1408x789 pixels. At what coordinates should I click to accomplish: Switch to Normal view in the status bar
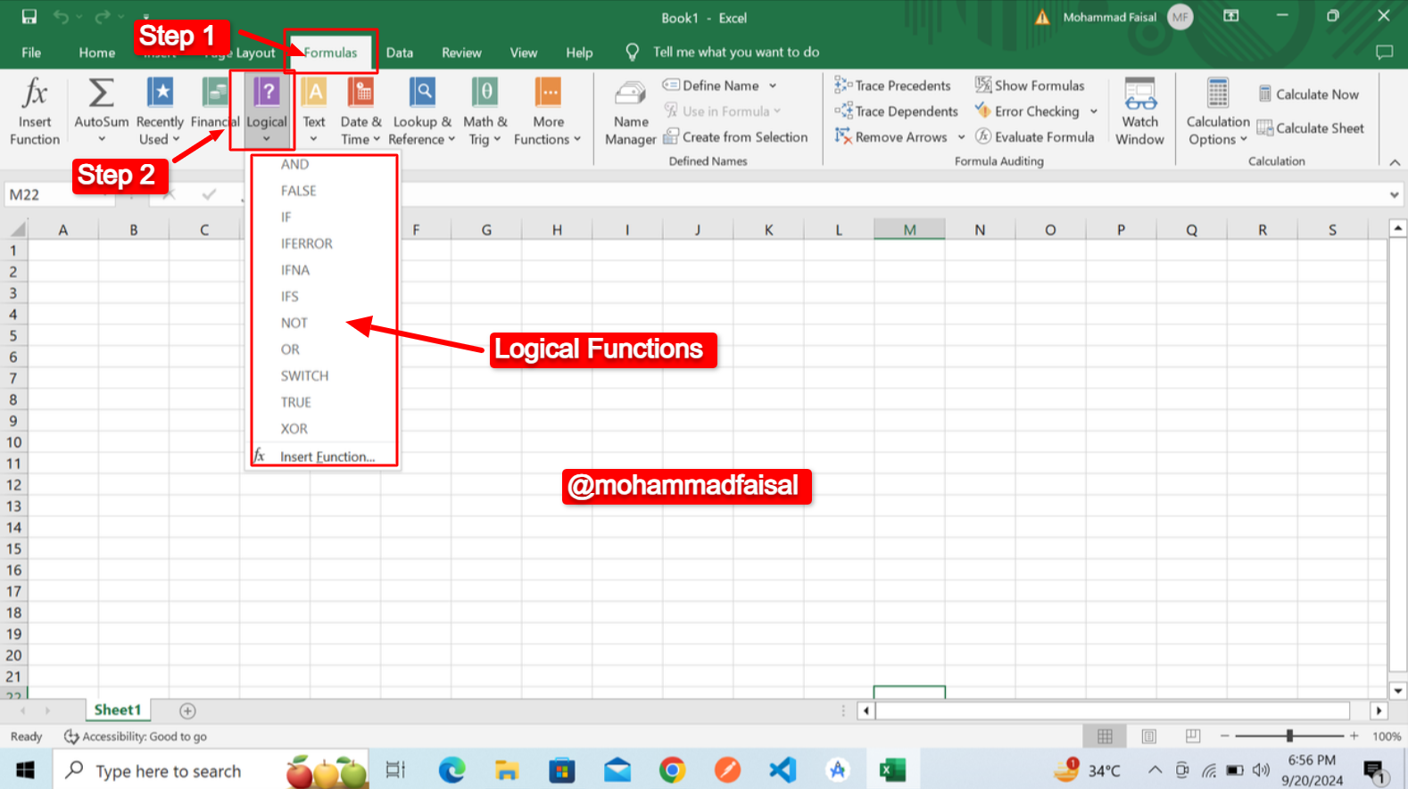[1105, 736]
